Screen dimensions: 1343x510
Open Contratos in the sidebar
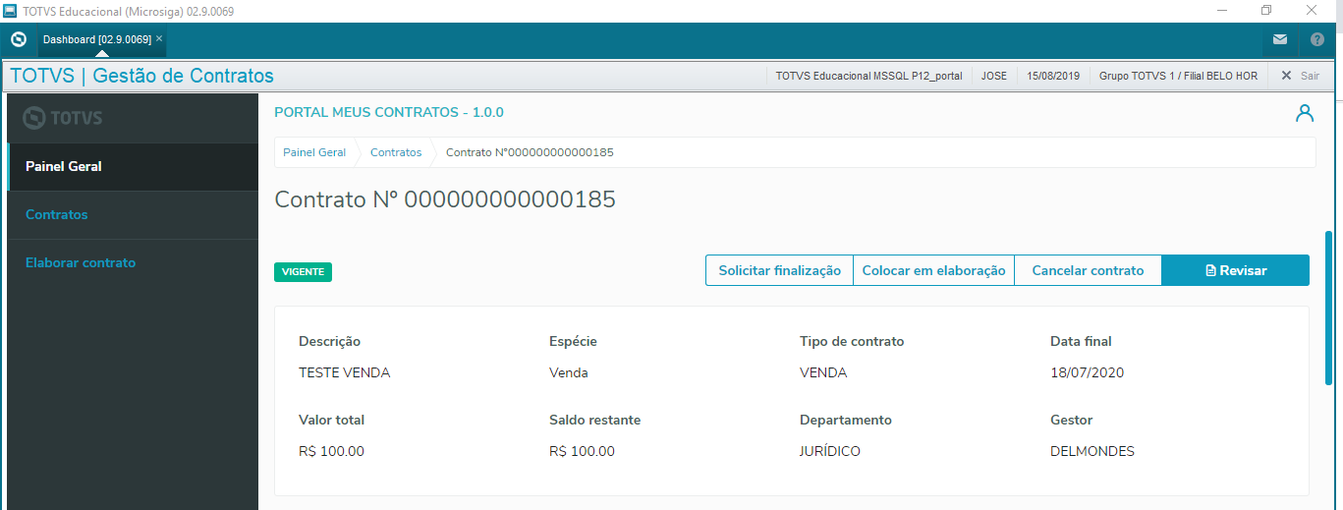[133, 215]
